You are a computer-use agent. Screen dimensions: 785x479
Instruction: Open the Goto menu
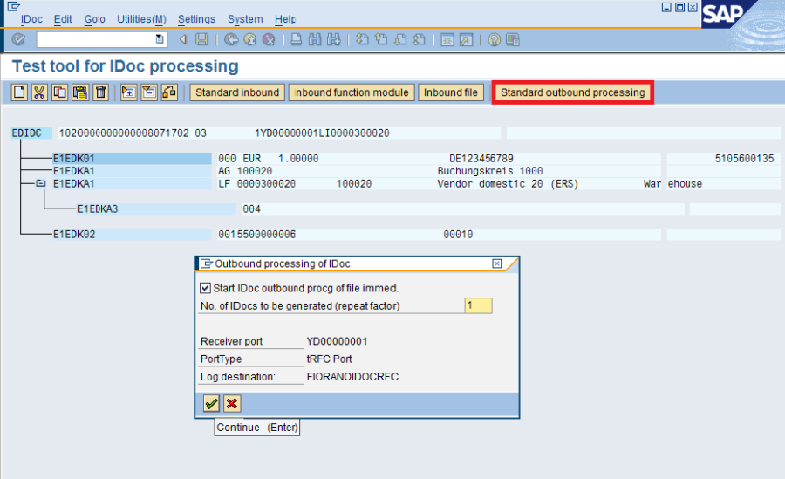click(94, 19)
